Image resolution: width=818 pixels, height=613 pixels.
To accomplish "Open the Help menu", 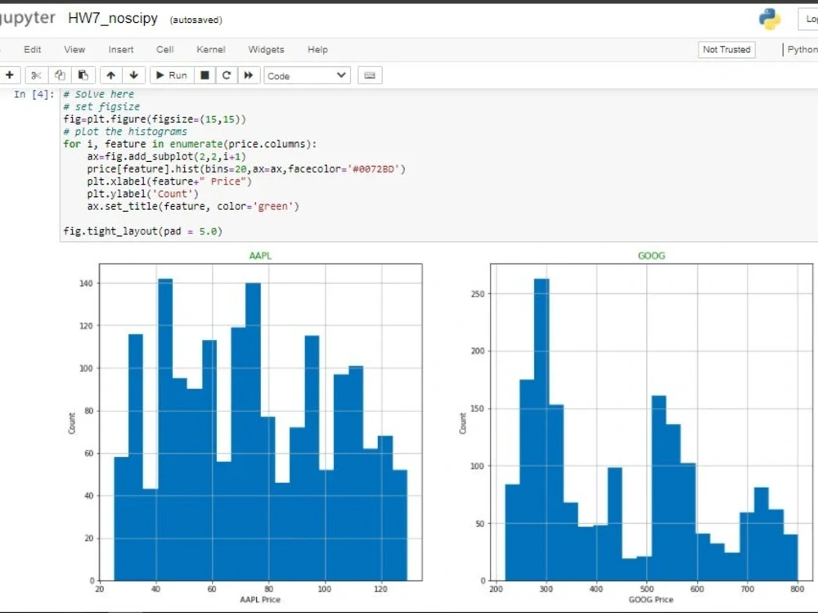I will 317,50.
